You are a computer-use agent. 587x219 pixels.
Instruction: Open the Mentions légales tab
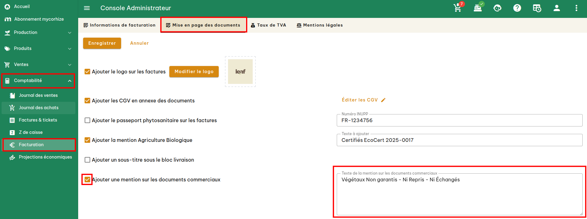tap(320, 25)
